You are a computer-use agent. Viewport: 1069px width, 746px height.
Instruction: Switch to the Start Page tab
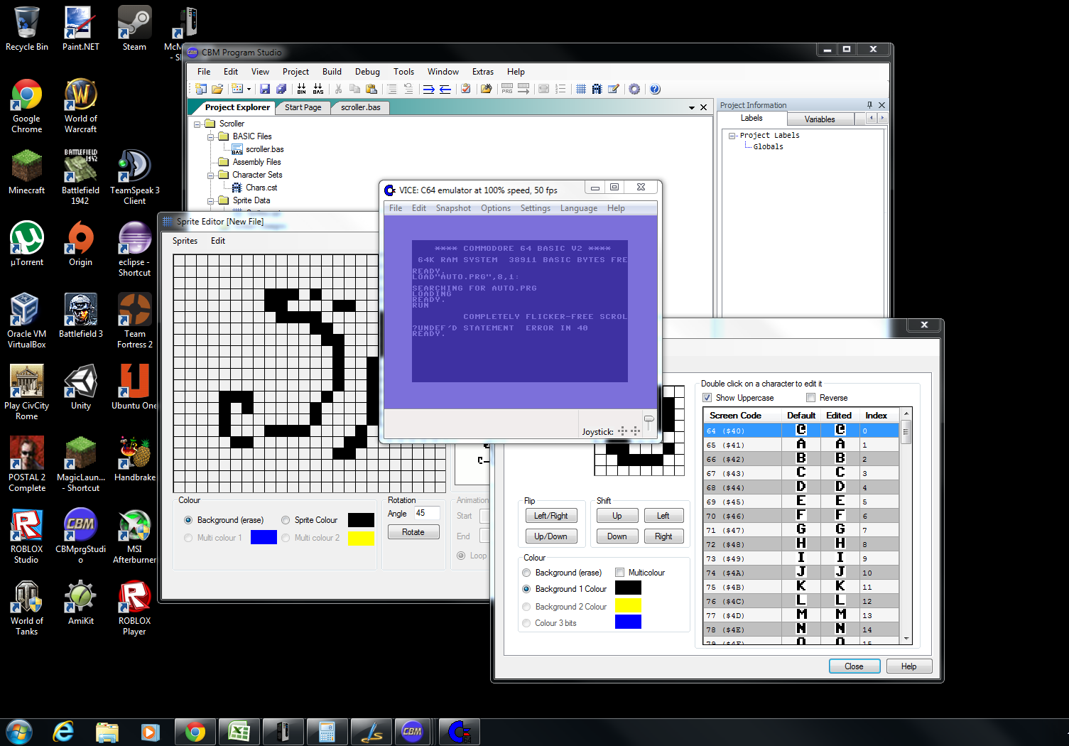coord(303,107)
